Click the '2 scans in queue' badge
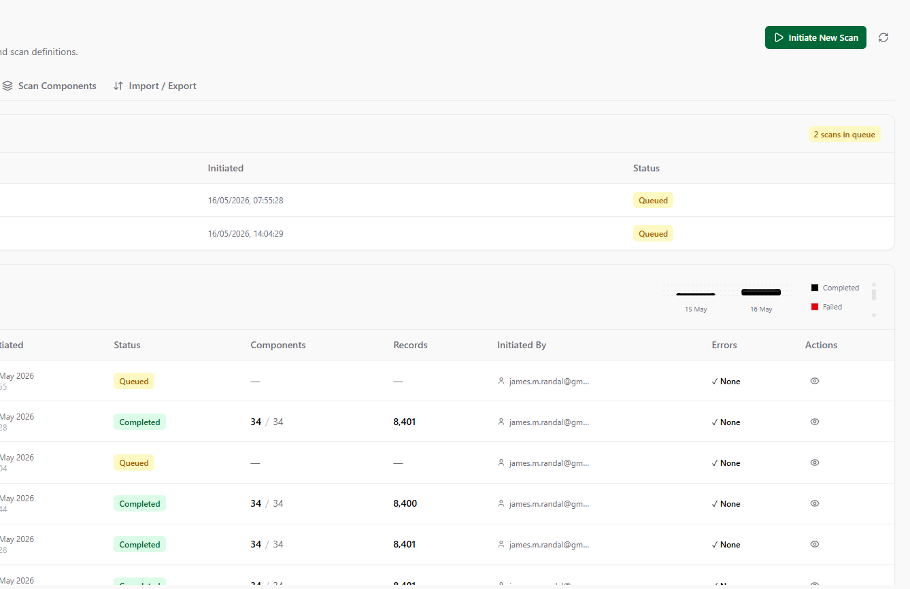The height and width of the screenshot is (589, 910). click(844, 135)
